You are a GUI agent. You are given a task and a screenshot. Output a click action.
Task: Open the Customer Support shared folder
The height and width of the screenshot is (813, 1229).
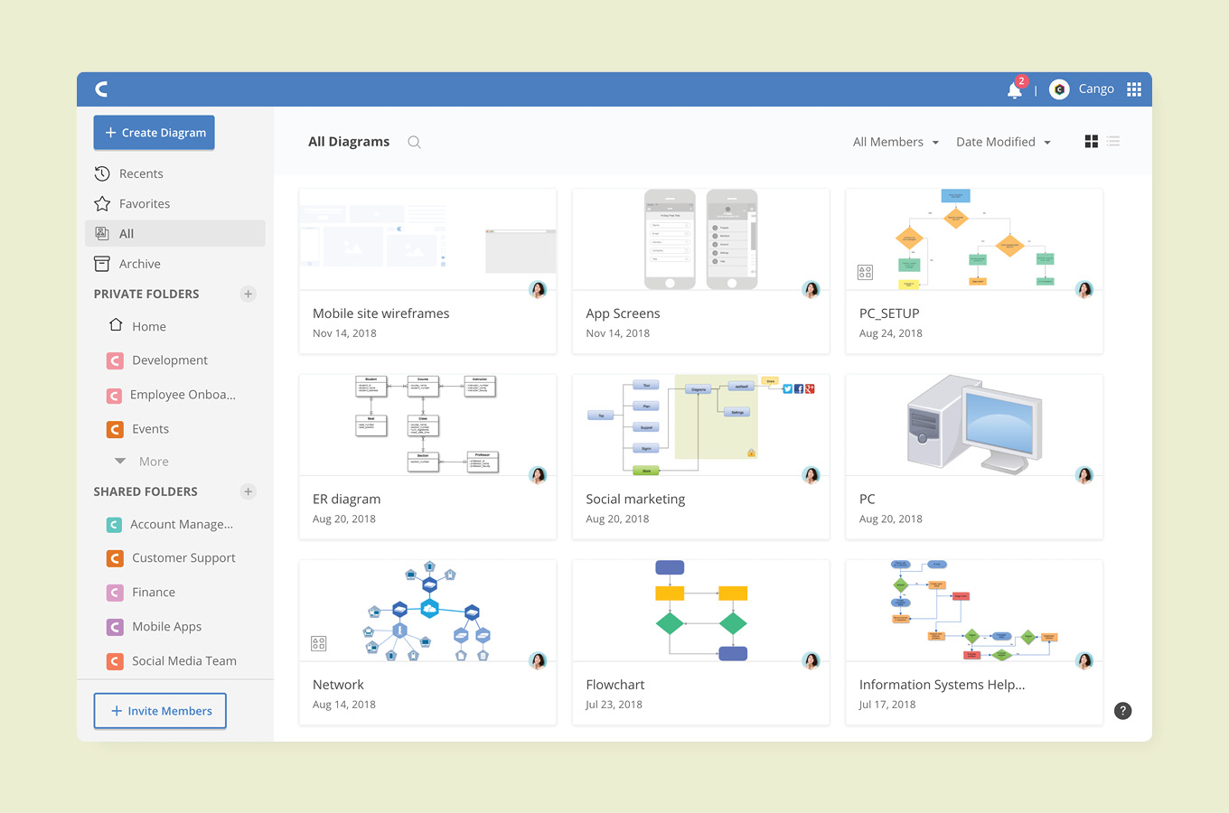pyautogui.click(x=183, y=557)
